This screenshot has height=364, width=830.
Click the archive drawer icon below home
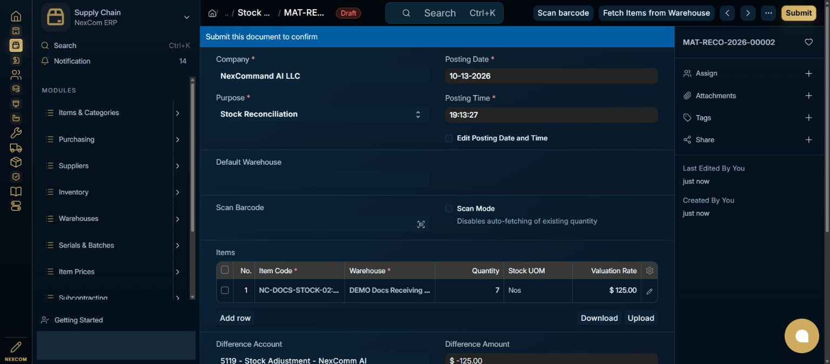[x=16, y=31]
